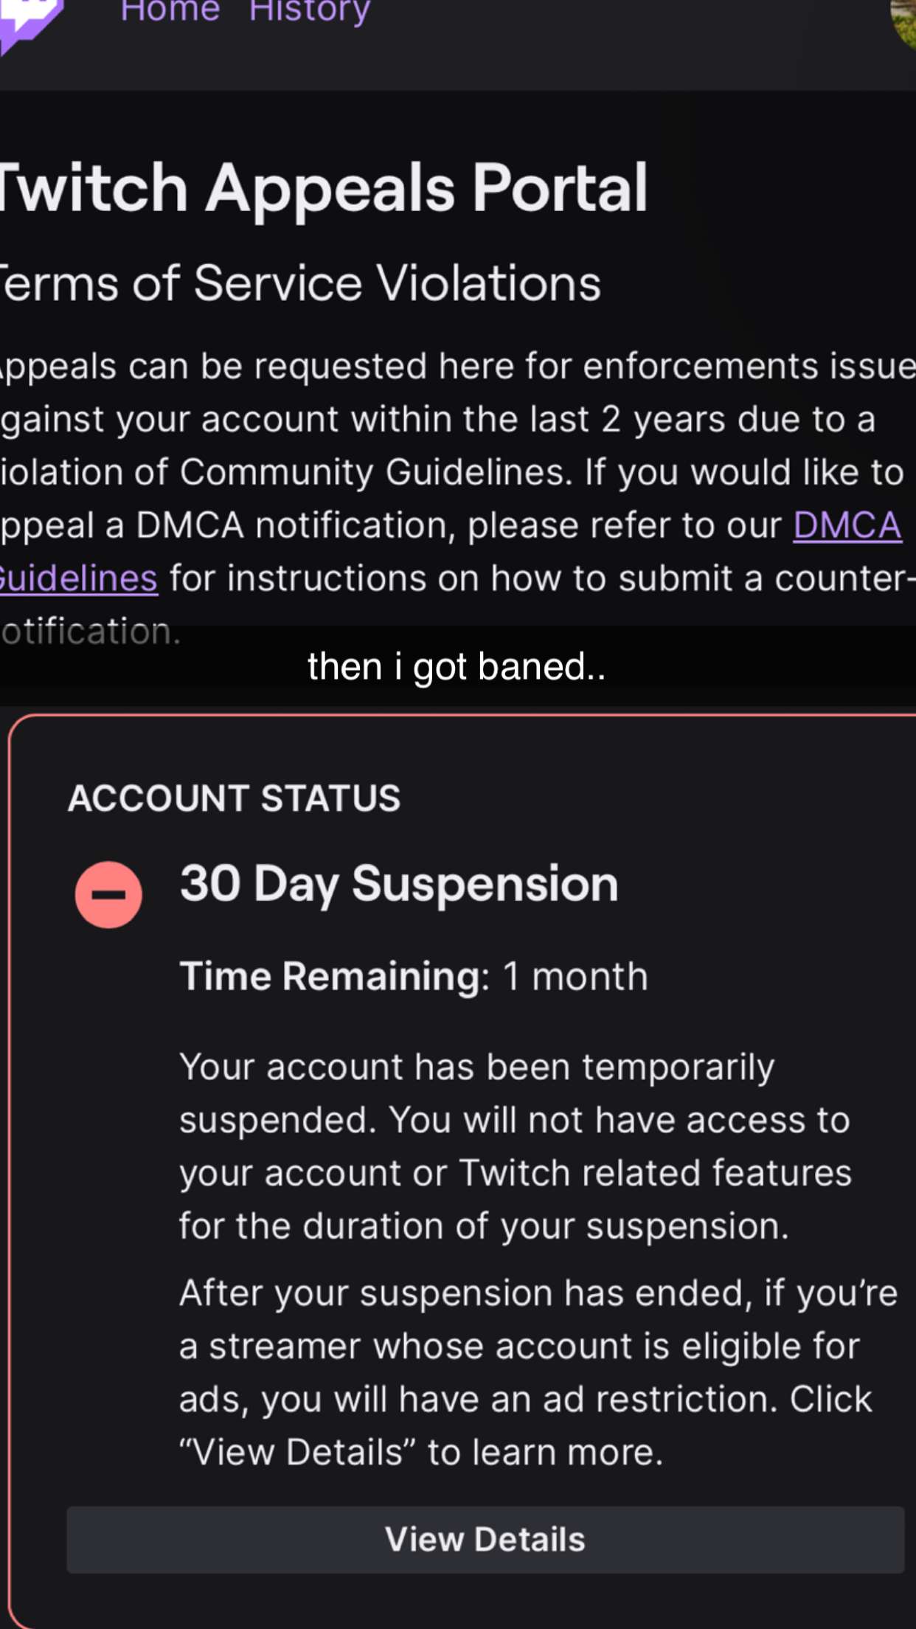This screenshot has height=1629, width=916.
Task: Select the Terms of Service Violations subheading
Action: click(x=300, y=283)
